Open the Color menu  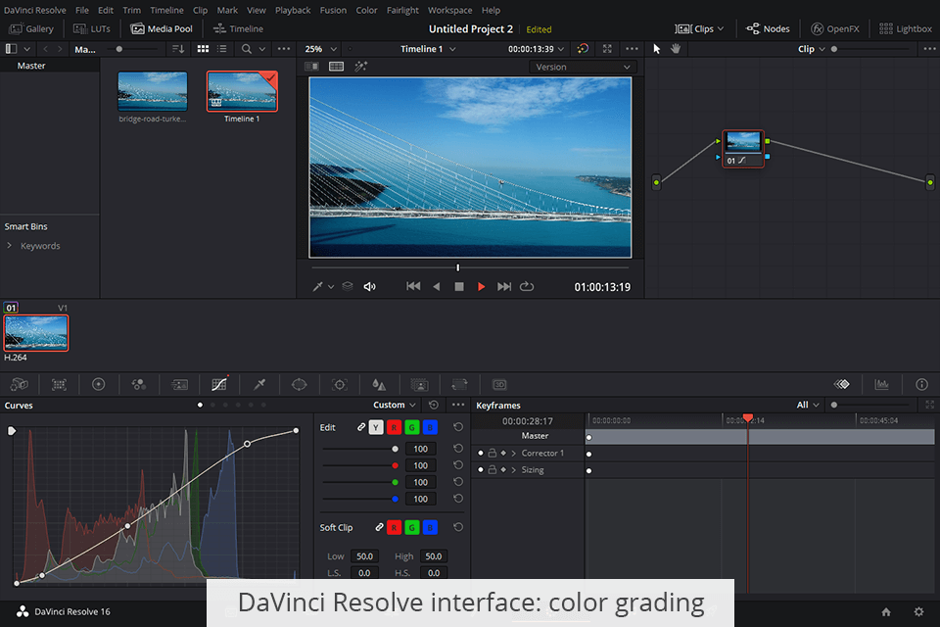tap(366, 10)
